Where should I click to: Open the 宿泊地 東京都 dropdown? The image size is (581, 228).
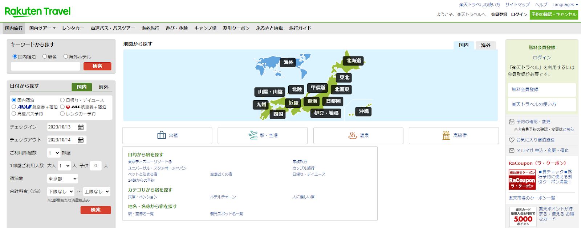[x=62, y=178]
